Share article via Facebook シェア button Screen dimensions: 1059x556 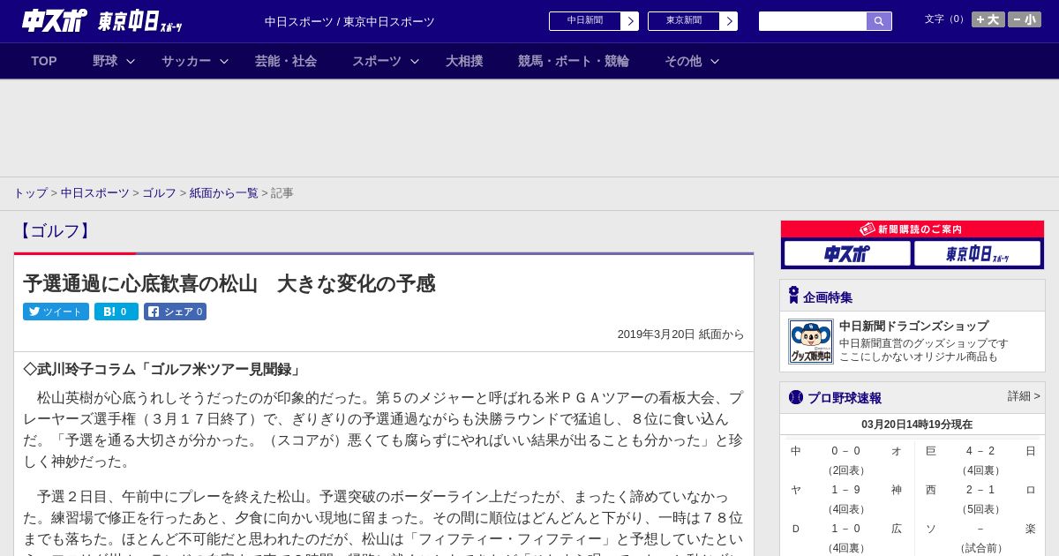point(175,312)
